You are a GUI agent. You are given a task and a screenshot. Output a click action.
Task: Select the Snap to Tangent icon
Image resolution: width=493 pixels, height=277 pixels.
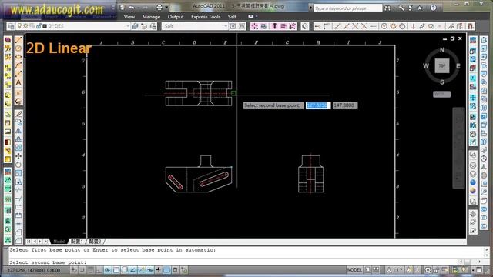pos(402,26)
